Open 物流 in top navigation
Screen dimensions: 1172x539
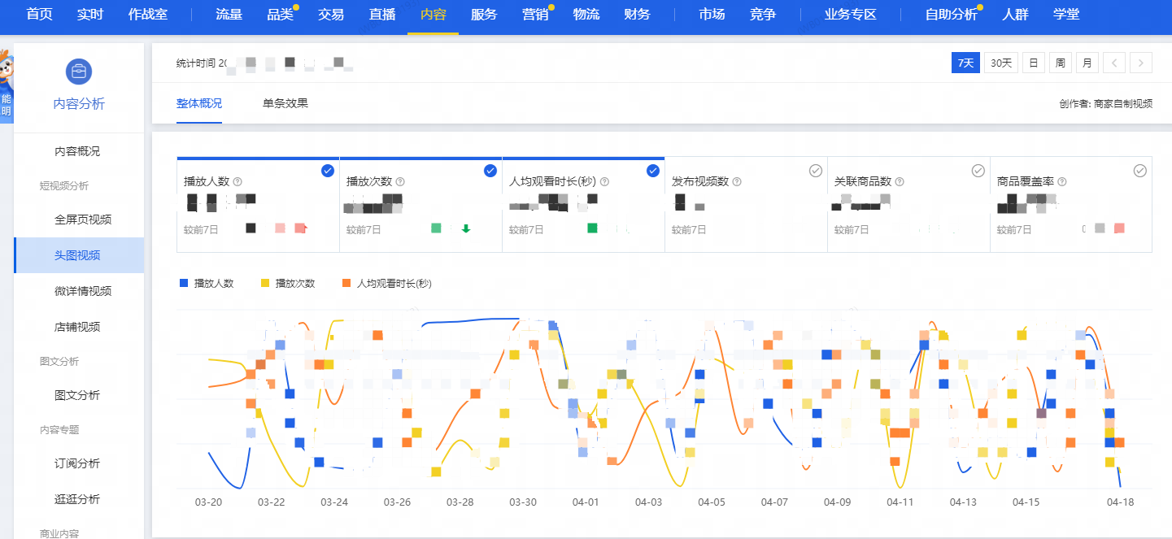586,14
